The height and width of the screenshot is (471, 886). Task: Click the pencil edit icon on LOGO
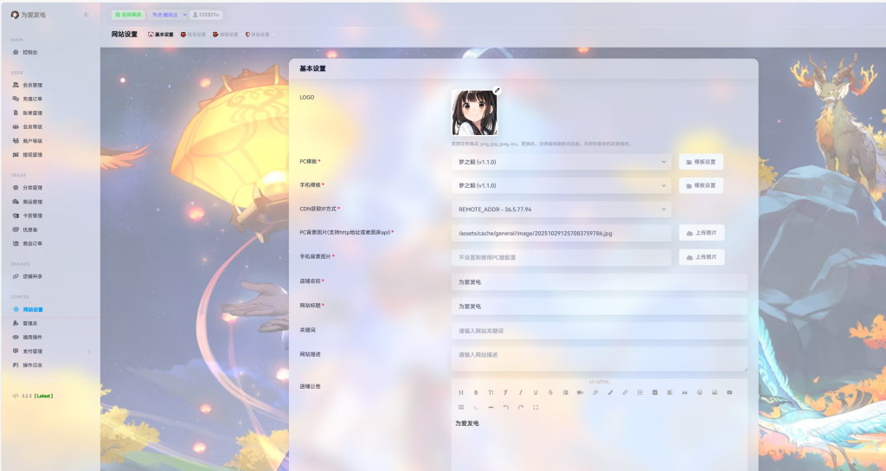(497, 90)
